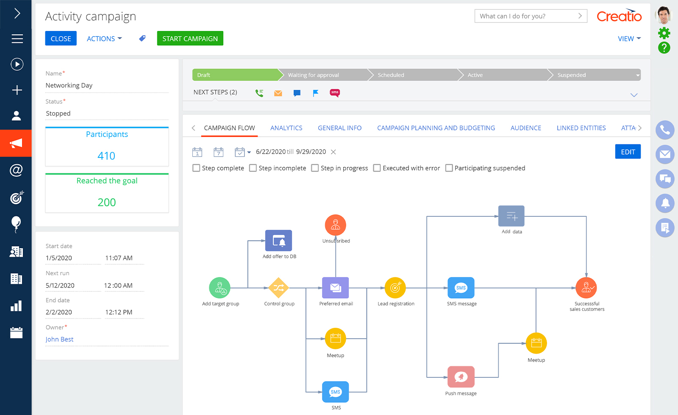
Task: Open the AUDIENCE tab
Action: (x=525, y=128)
